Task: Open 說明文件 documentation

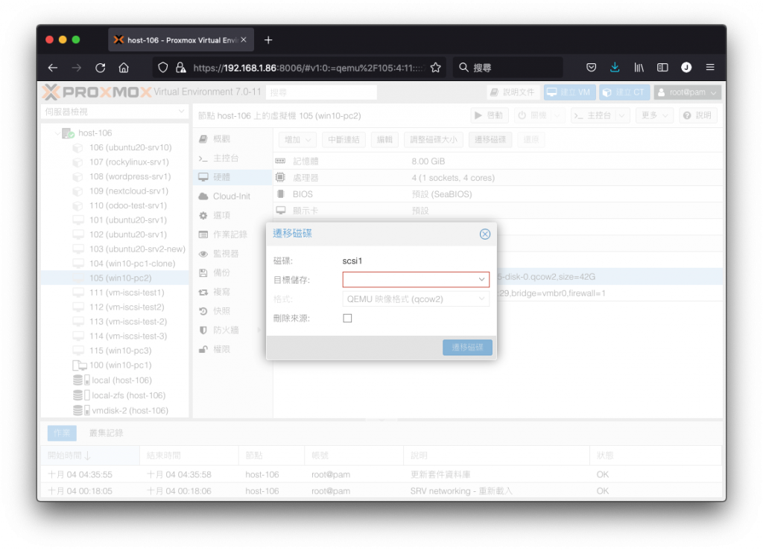Action: click(513, 92)
